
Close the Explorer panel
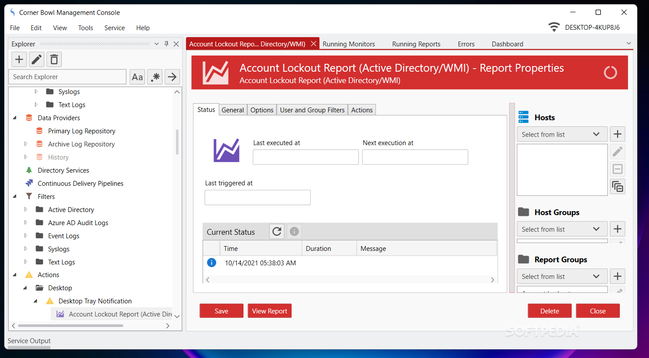(176, 44)
